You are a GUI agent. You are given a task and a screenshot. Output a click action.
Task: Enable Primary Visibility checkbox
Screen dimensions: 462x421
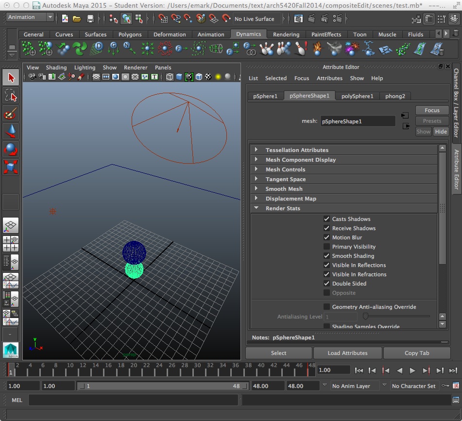tap(326, 246)
